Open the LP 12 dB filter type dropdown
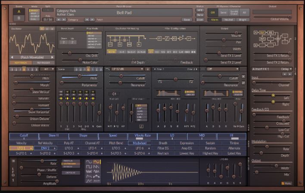This screenshot has height=193, width=305. pos(127,69)
